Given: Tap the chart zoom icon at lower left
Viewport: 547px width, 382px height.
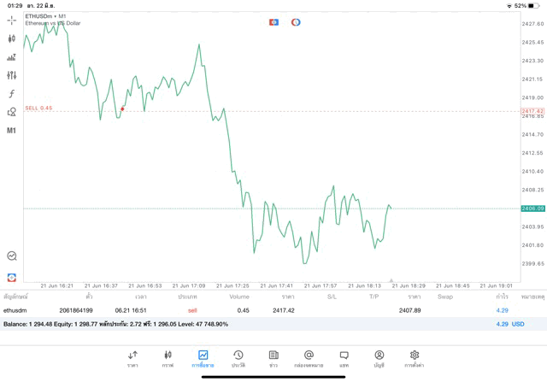Looking at the screenshot, I should click(x=12, y=256).
